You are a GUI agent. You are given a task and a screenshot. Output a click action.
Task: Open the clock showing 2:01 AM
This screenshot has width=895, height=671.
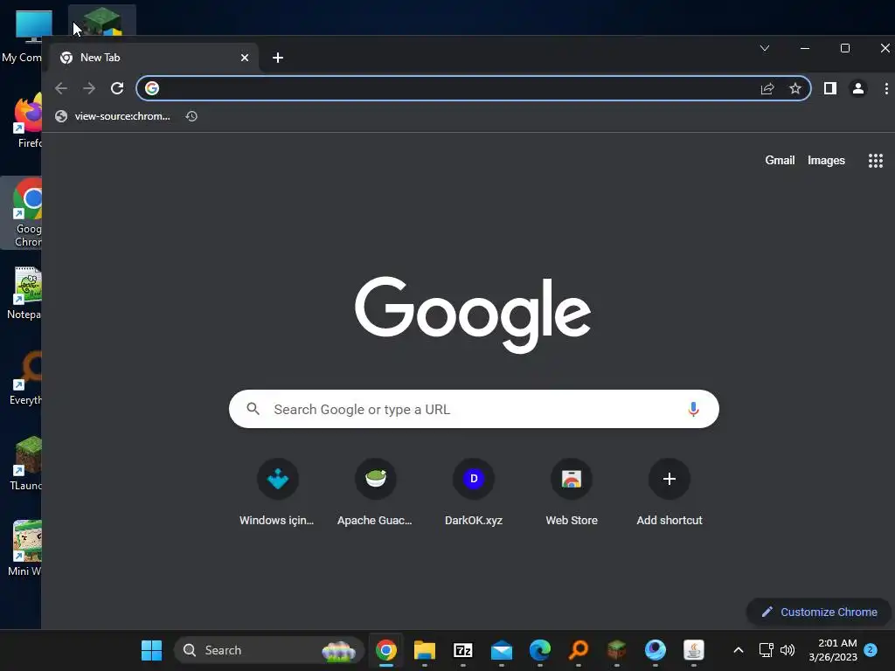(832, 650)
